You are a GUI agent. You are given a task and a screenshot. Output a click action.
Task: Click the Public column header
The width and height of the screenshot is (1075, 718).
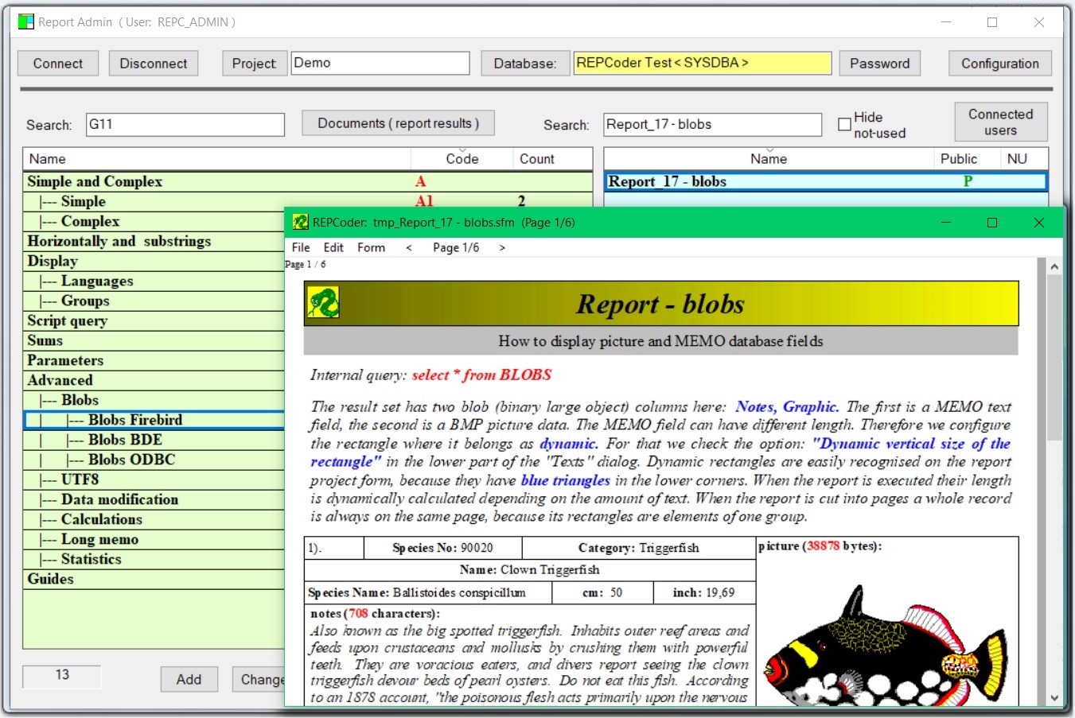(x=966, y=159)
